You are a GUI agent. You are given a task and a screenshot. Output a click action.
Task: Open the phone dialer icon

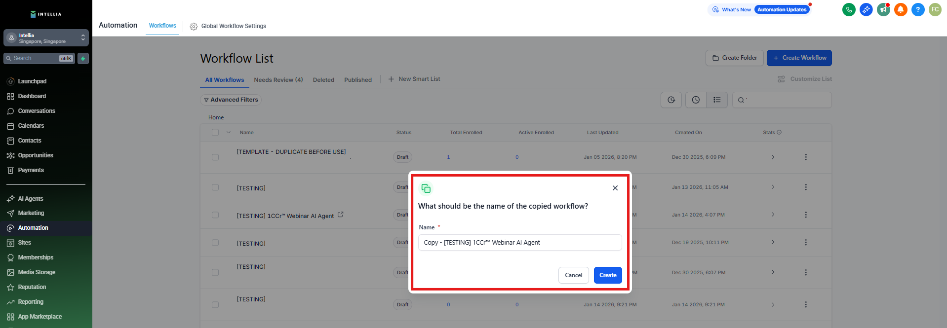[x=849, y=9]
